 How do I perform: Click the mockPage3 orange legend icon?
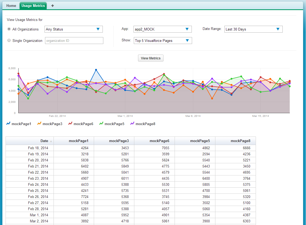coord(39,123)
